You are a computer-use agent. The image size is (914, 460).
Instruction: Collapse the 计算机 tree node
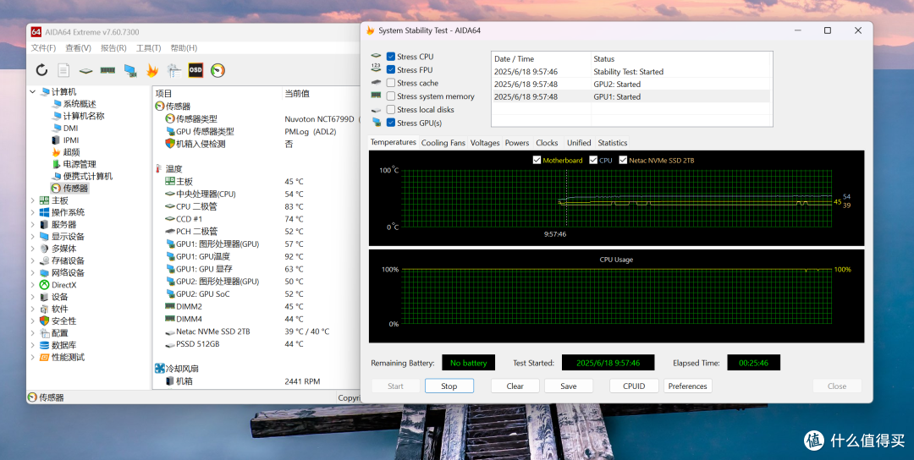[33, 92]
